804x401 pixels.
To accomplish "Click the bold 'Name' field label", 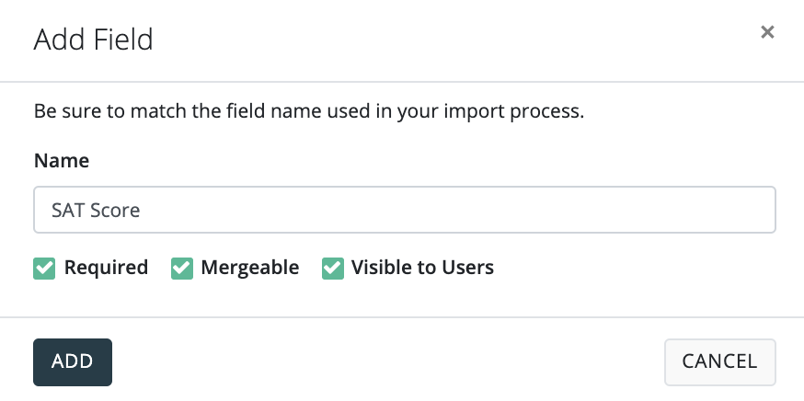I will (62, 160).
